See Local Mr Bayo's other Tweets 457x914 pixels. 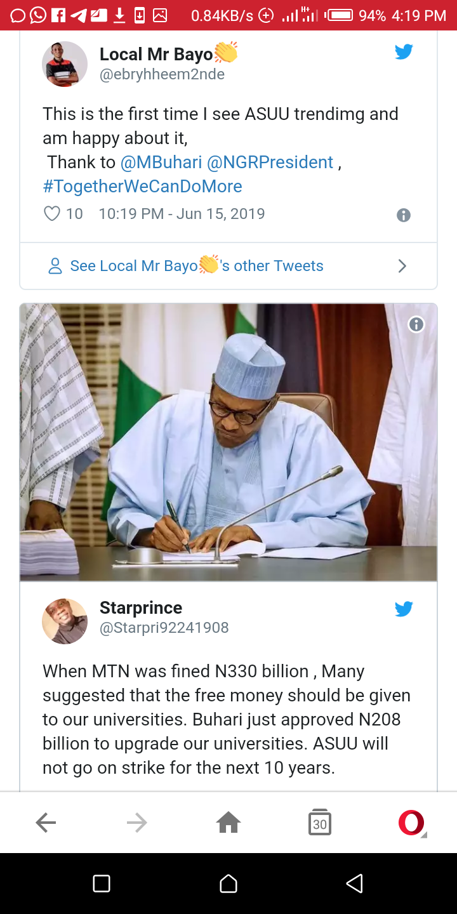(197, 266)
